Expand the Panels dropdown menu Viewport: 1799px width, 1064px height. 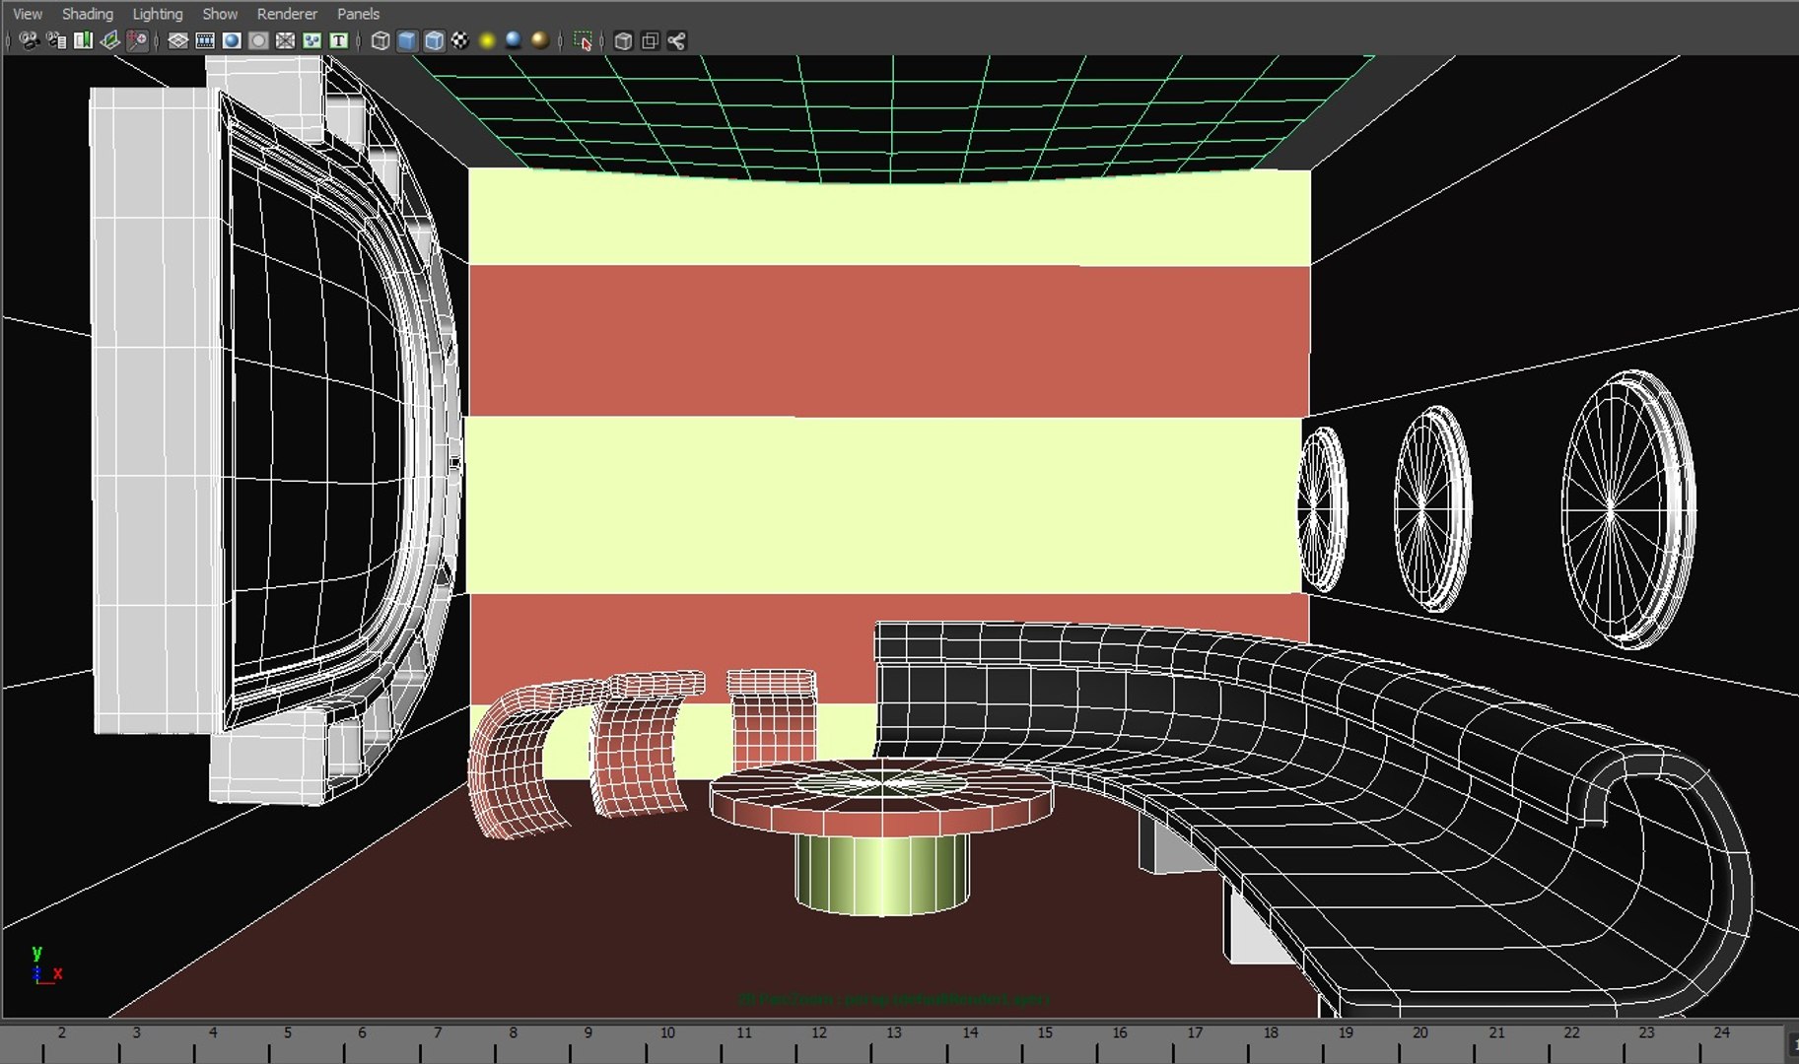click(358, 14)
